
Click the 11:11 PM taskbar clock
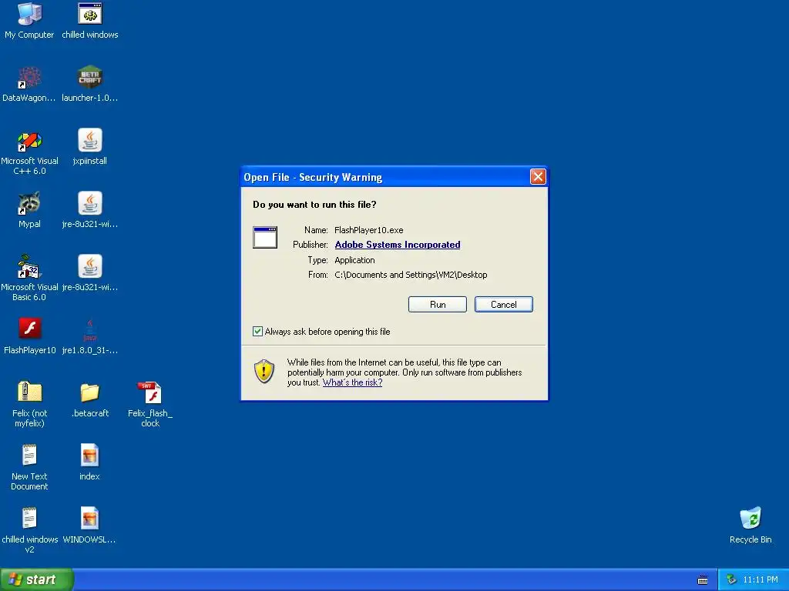point(760,580)
